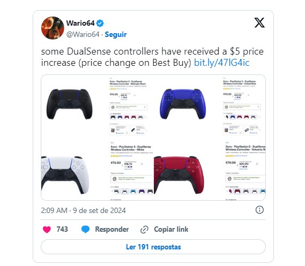Click the verified blue checkmark badge
The image size is (305, 266).
(100, 24)
